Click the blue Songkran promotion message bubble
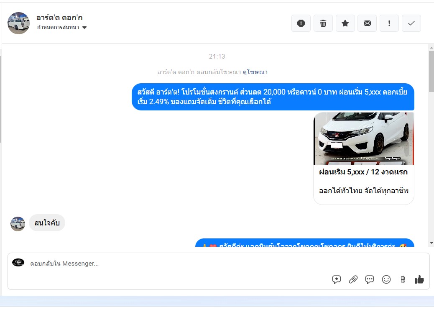This screenshot has width=434, height=325. [x=273, y=97]
